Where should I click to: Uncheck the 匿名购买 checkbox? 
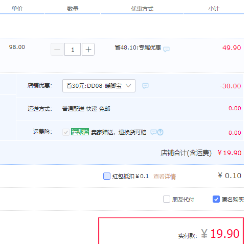(216, 199)
